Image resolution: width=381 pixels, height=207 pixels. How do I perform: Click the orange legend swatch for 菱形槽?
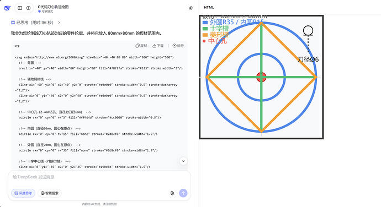[x=205, y=35]
